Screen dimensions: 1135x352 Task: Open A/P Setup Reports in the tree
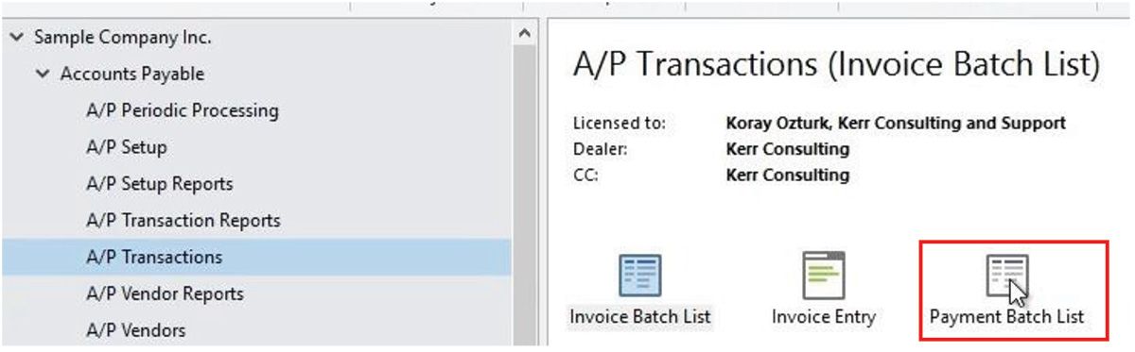pyautogui.click(x=160, y=184)
